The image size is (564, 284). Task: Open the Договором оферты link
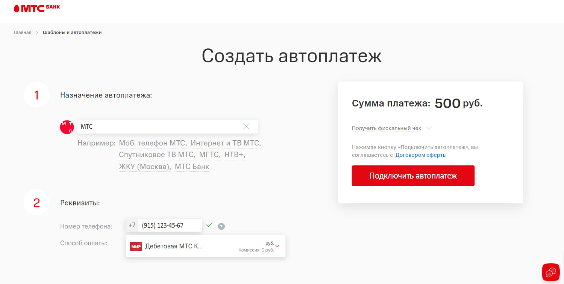click(x=421, y=155)
